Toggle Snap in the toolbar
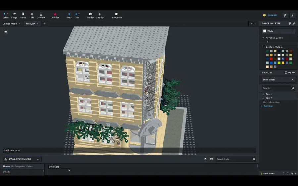The height and width of the screenshot is (186, 298). coord(69,15)
